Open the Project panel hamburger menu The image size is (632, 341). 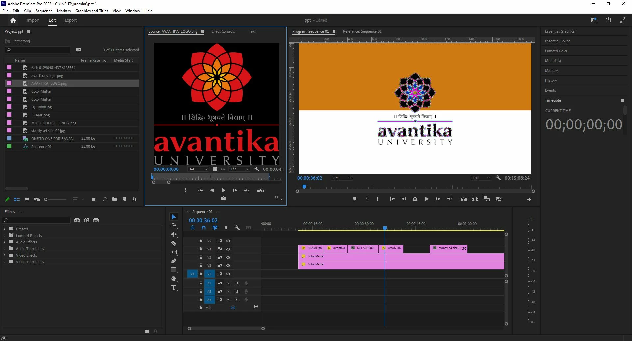29,32
